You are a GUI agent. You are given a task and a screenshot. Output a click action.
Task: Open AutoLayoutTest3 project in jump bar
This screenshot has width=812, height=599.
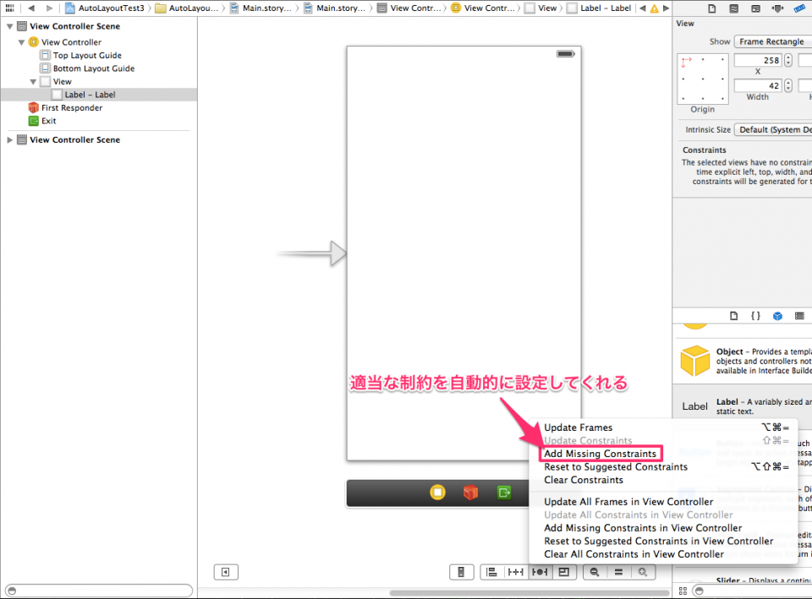coord(104,8)
